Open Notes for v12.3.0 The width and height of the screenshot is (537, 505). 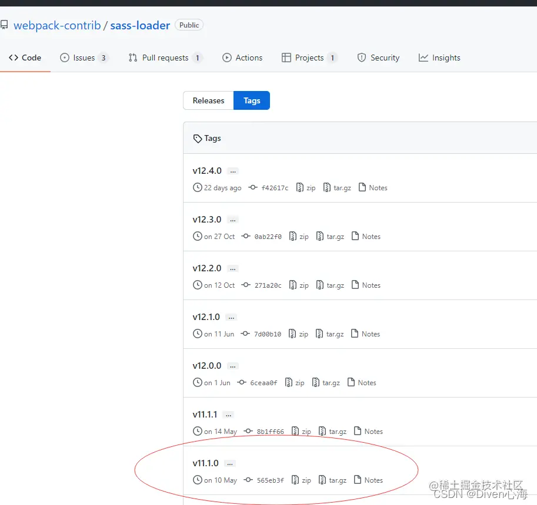click(x=366, y=237)
